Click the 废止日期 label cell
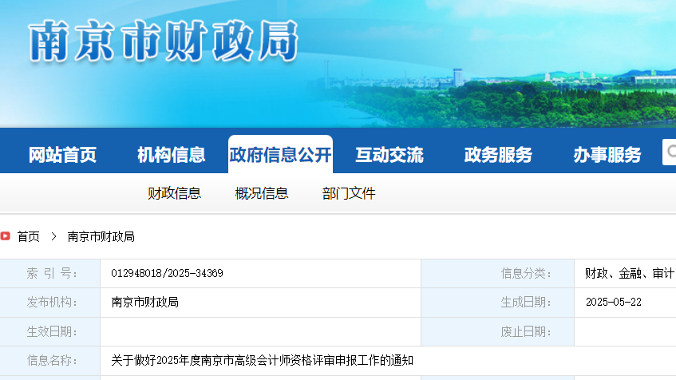Image resolution: width=676 pixels, height=380 pixels. 497,331
